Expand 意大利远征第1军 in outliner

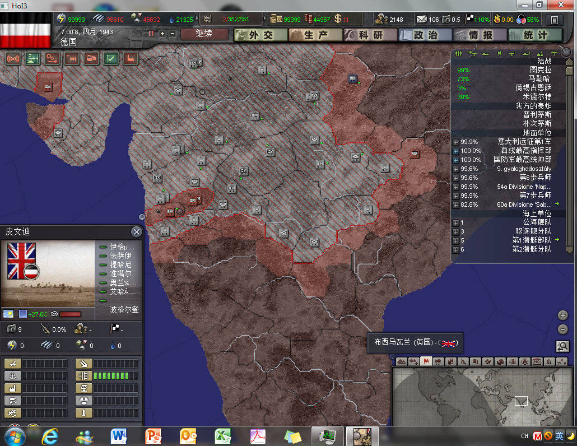coord(455,142)
